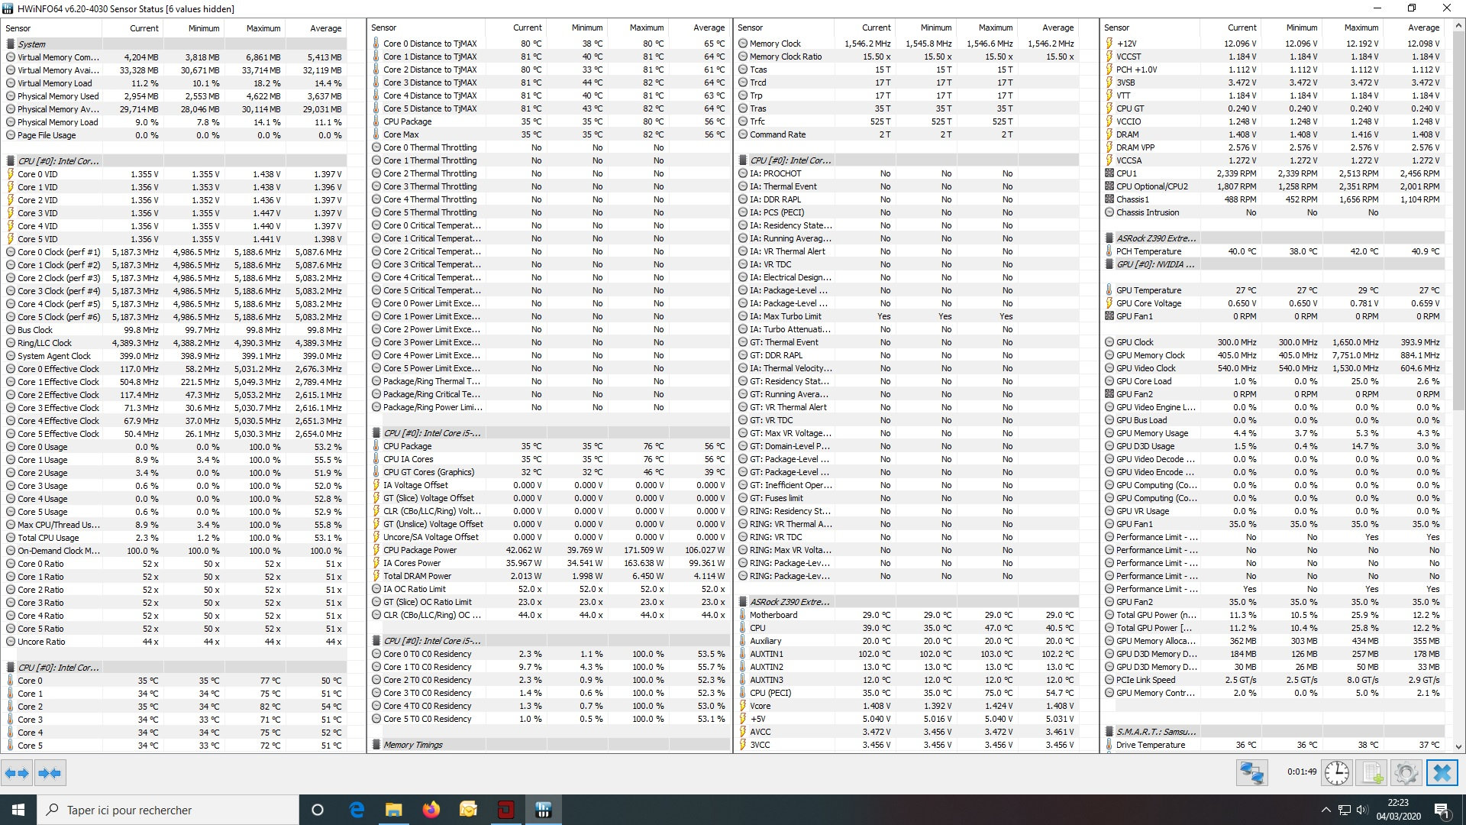Screen dimensions: 1466x825
Task: Collapse the System sensor group
Action: point(31,44)
